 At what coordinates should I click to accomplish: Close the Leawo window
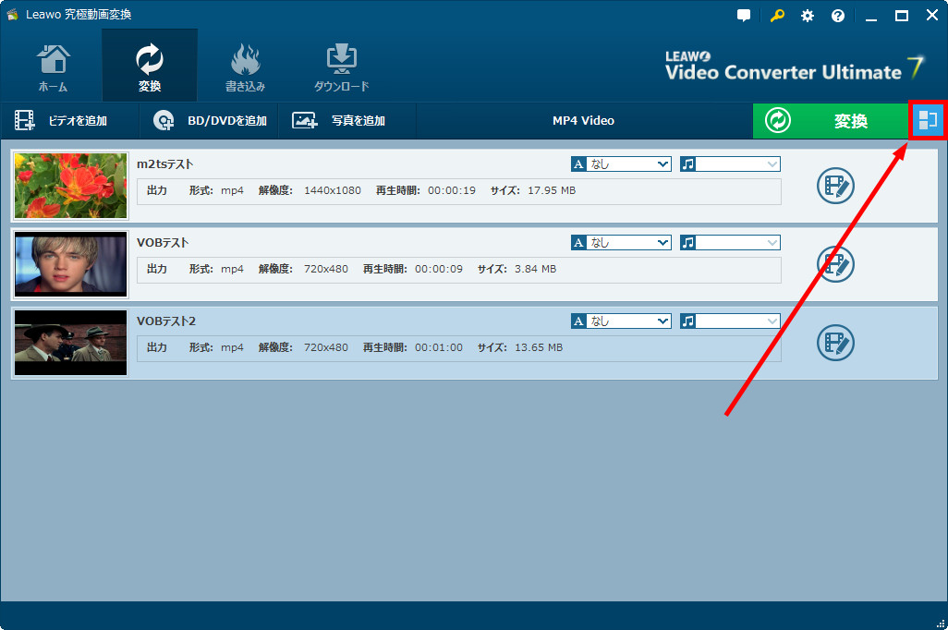(x=932, y=16)
